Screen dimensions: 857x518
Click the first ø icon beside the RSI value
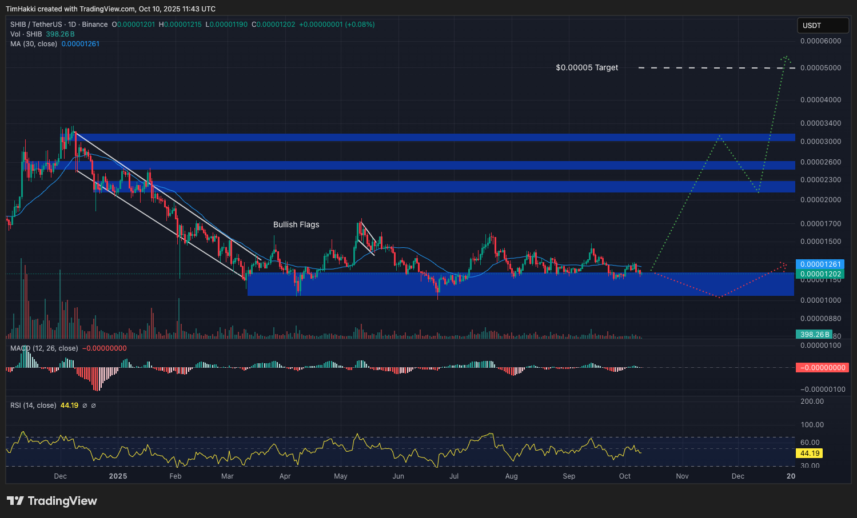[x=85, y=405]
